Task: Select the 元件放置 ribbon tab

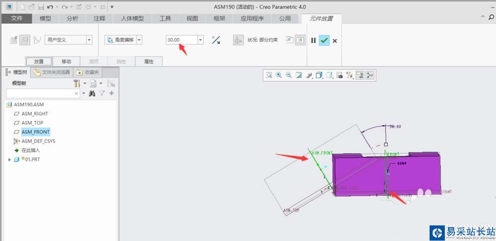Action: [x=321, y=19]
